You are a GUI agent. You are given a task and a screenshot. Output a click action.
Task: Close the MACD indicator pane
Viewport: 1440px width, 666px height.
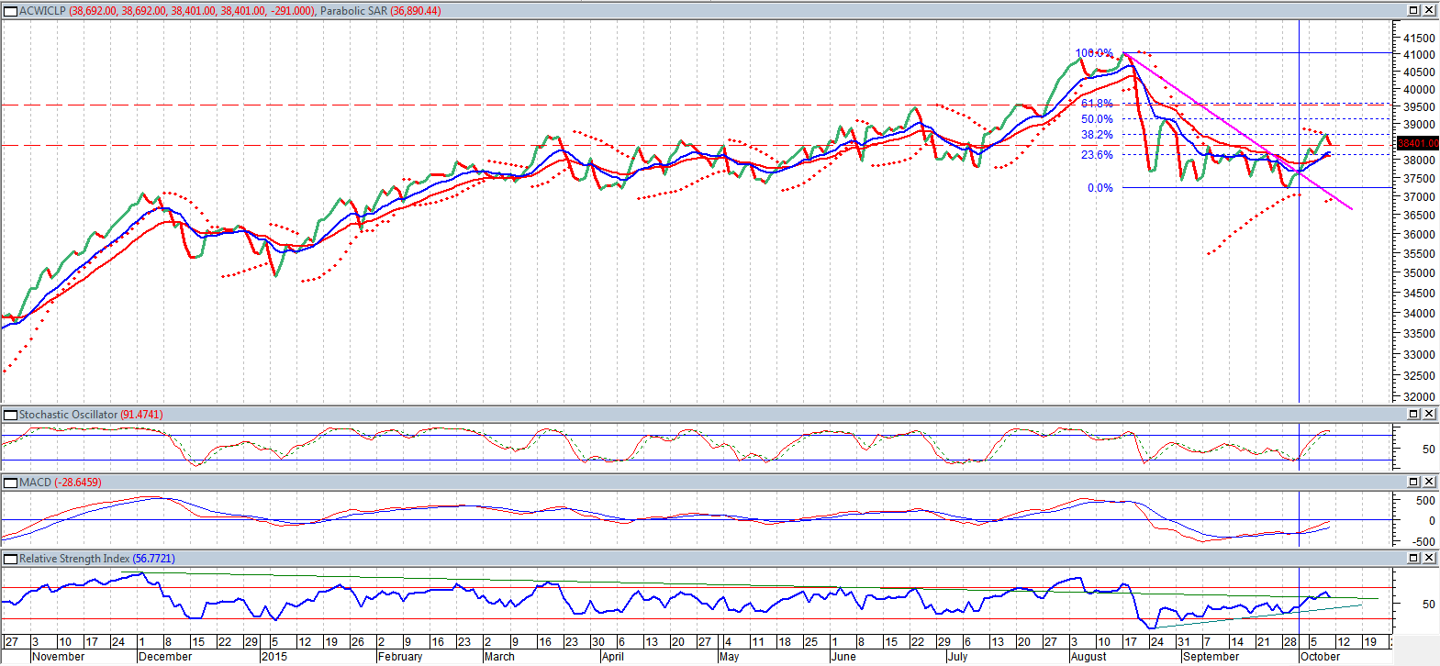(1428, 482)
